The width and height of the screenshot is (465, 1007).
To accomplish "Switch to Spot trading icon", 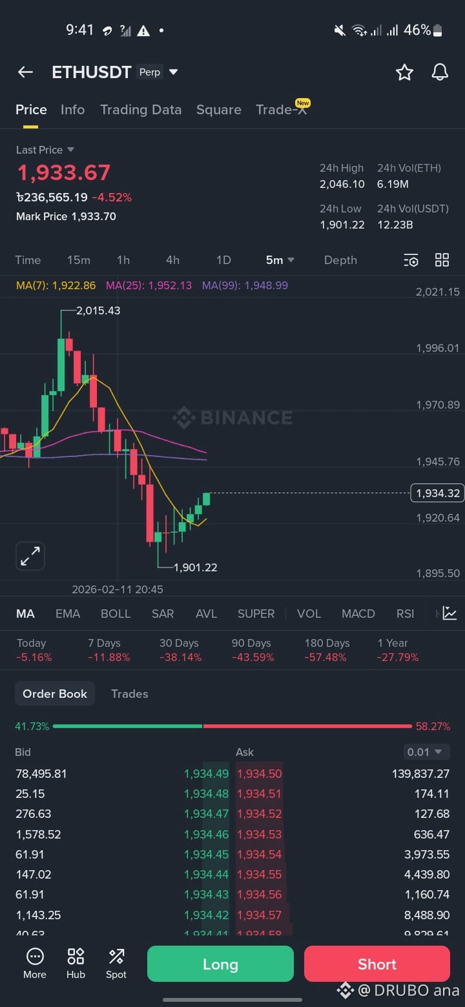I will (116, 964).
